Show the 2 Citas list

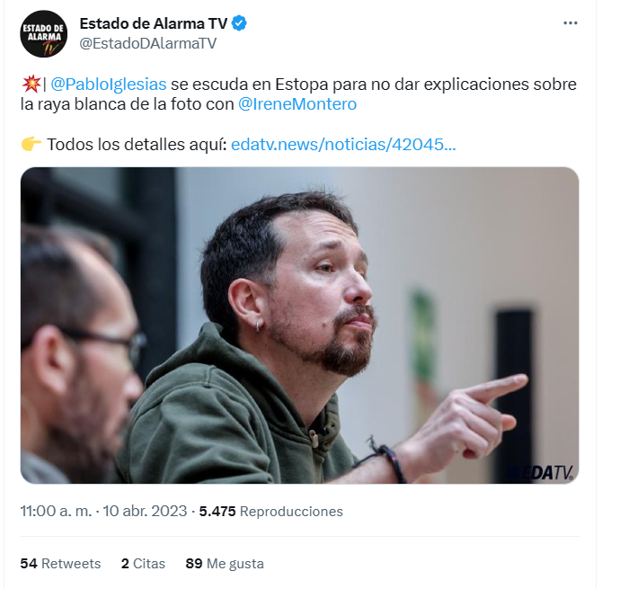point(143,563)
